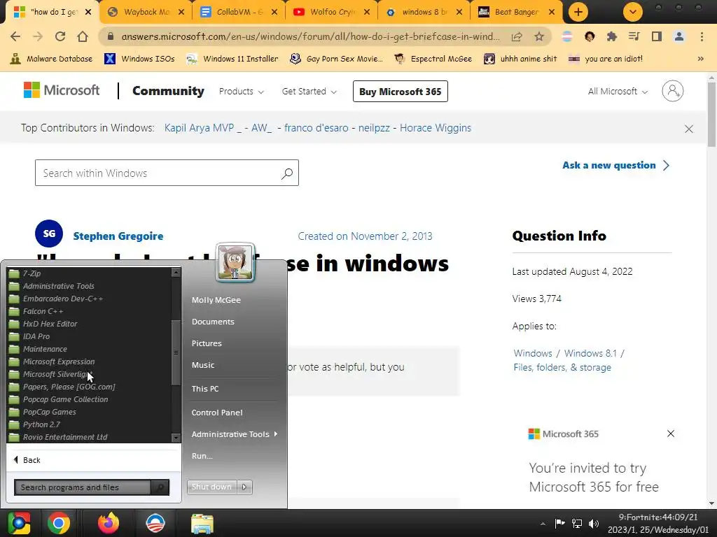Open This PC from the Start menu
The image size is (717, 537).
pos(205,389)
